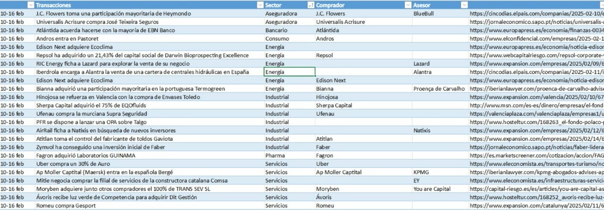This screenshot has height=210, width=604.
Task: Open the Transacciones column filter dropdown
Action: pos(260,5)
